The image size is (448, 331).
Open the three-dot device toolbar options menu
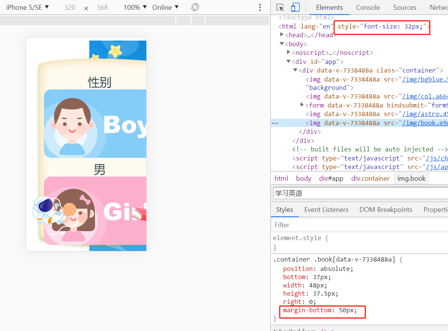tap(260, 8)
